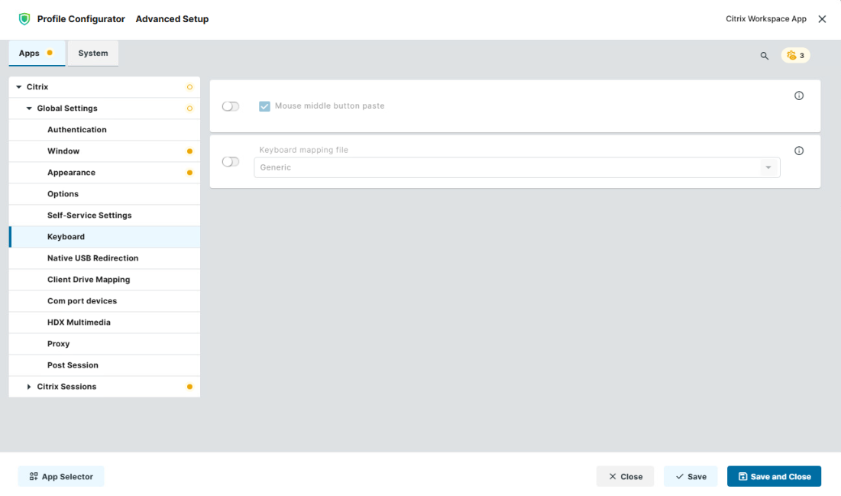This screenshot has height=496, width=841.
Task: Open the App Selector
Action: point(61,477)
